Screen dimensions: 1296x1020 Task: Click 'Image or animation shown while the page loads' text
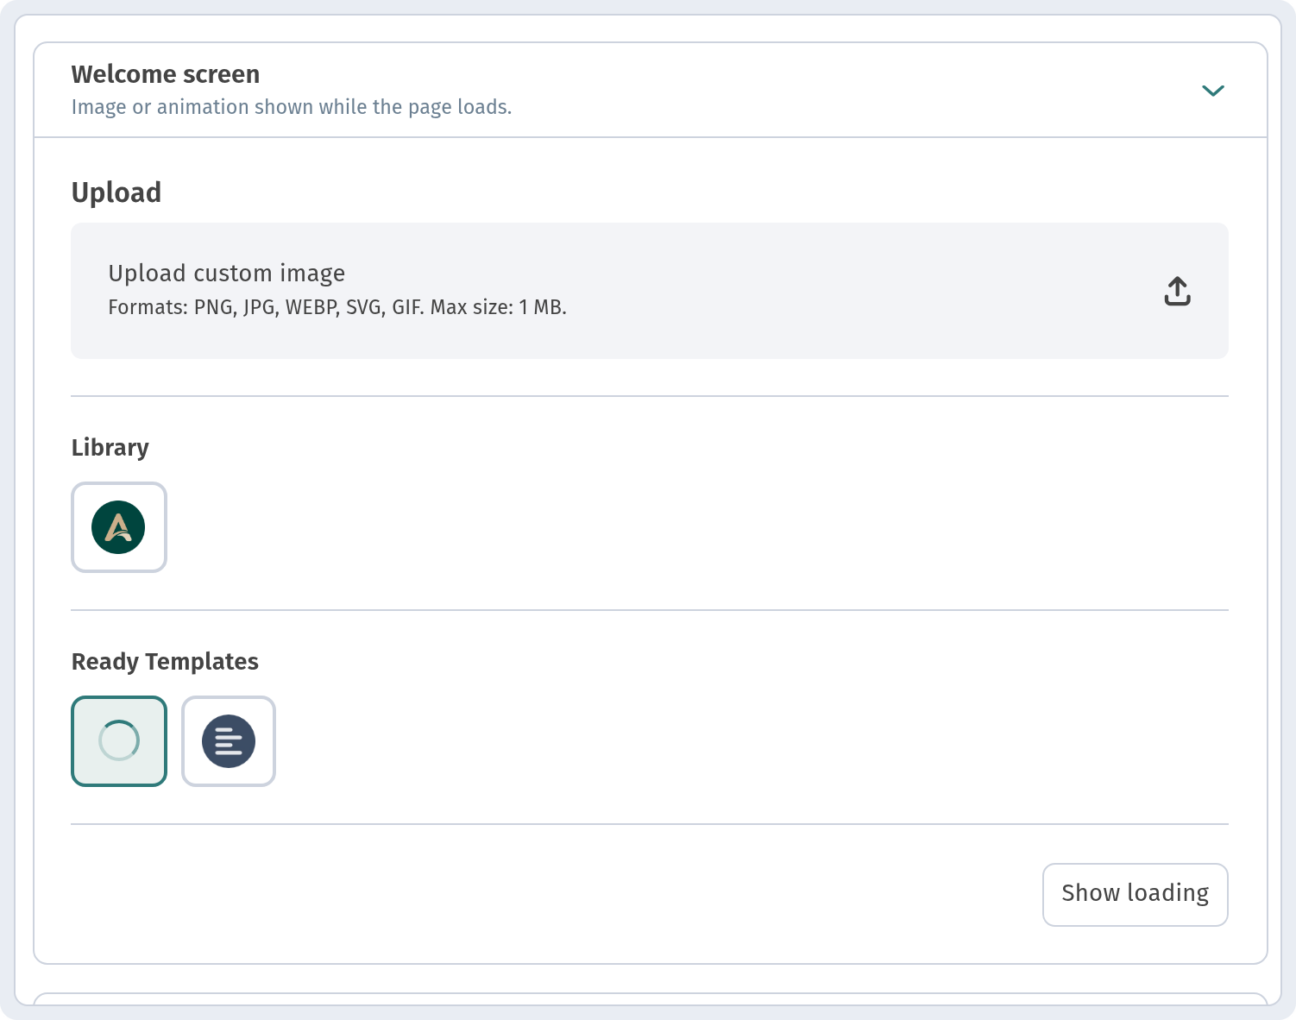tap(292, 107)
